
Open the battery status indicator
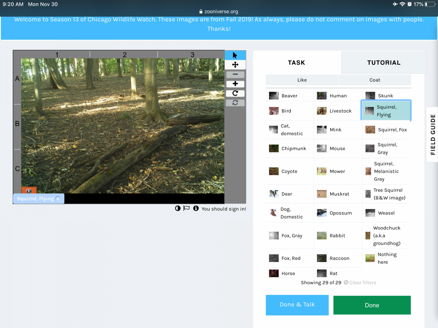point(430,4)
